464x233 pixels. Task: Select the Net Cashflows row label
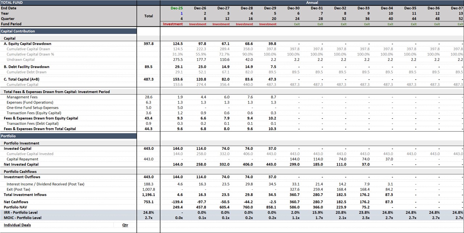[x=16, y=202]
